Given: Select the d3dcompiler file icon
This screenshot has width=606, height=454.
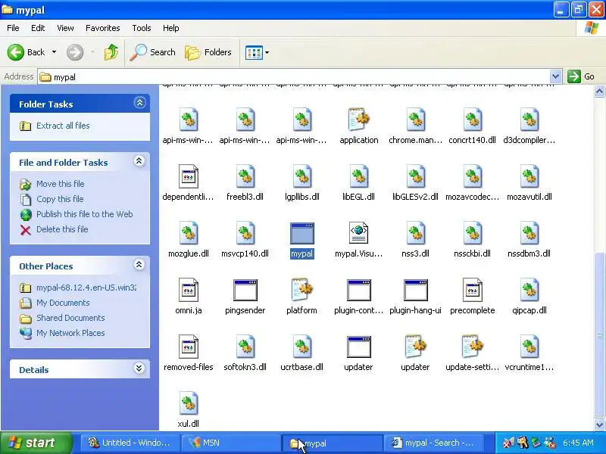Looking at the screenshot, I should coord(529,120).
